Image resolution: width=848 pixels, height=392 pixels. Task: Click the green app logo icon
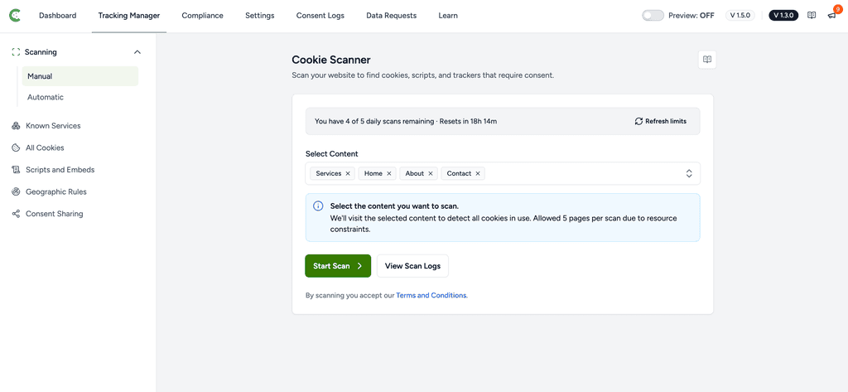(15, 16)
